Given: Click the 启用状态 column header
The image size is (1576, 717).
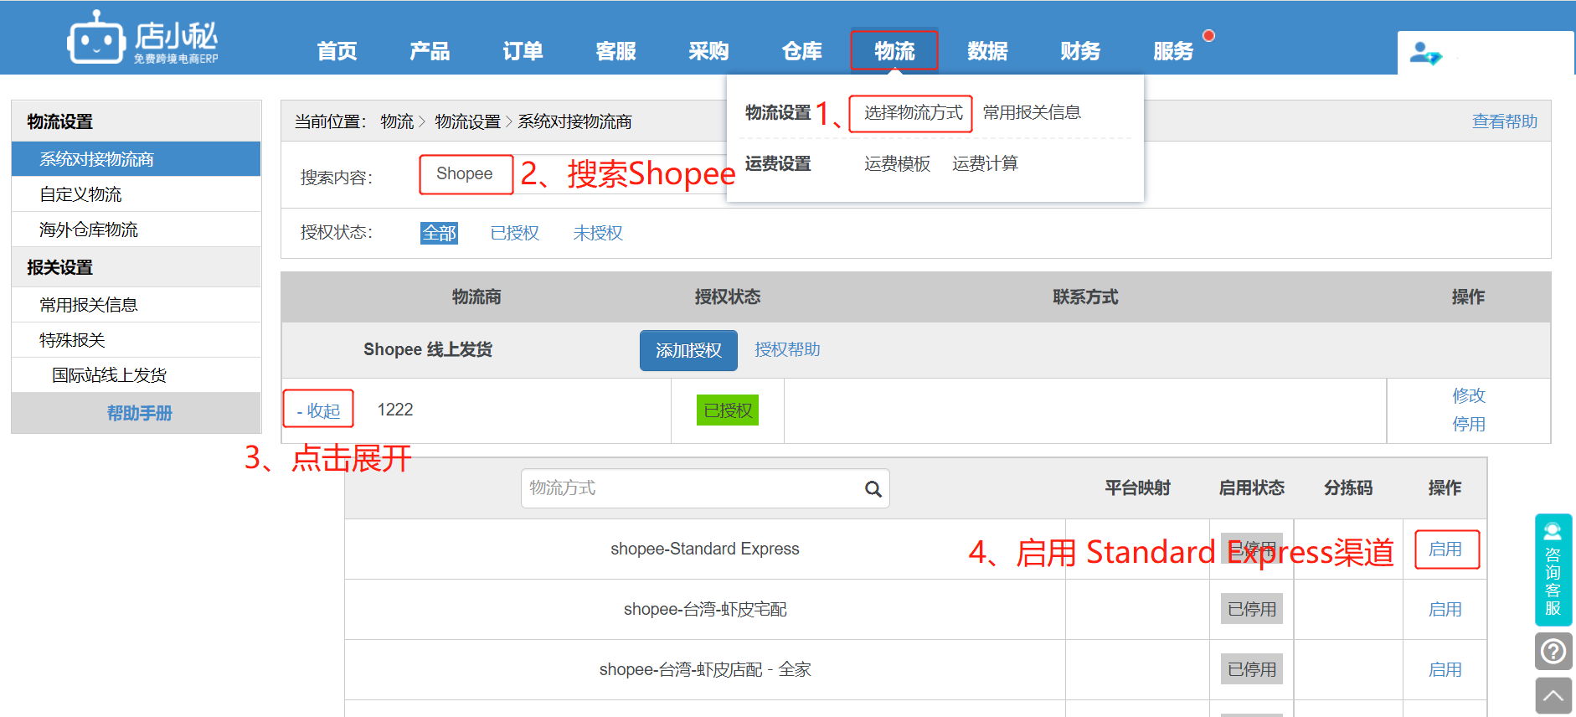Looking at the screenshot, I should [x=1252, y=488].
